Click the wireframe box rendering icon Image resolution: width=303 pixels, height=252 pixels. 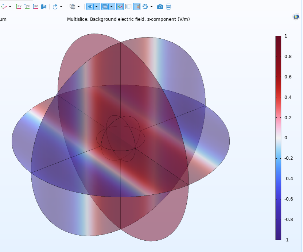point(72,7)
